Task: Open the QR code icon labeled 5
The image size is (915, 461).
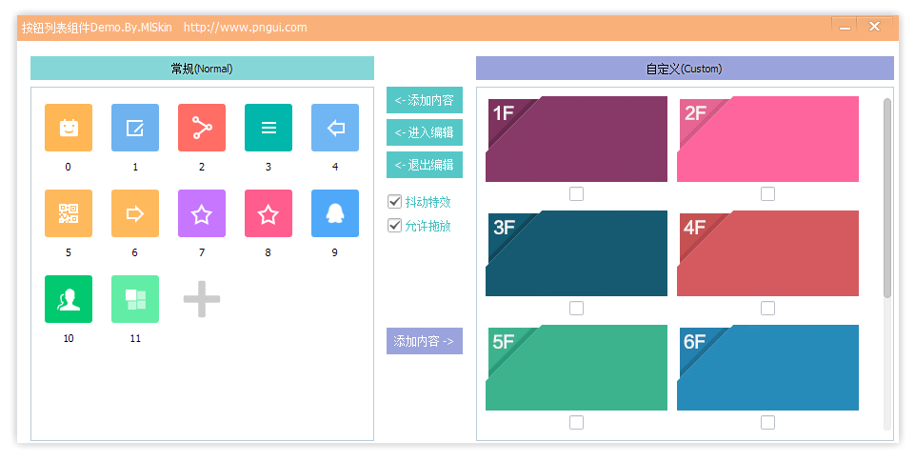Action: click(x=69, y=213)
